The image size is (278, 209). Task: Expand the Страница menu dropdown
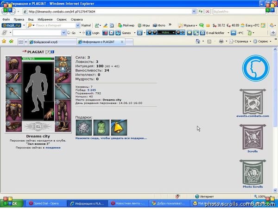pyautogui.click(x=250, y=42)
